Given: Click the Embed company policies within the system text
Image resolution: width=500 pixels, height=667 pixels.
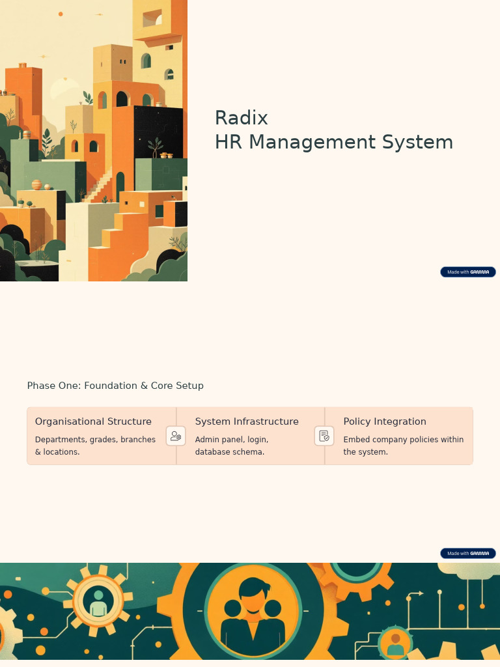Looking at the screenshot, I should [x=403, y=446].
